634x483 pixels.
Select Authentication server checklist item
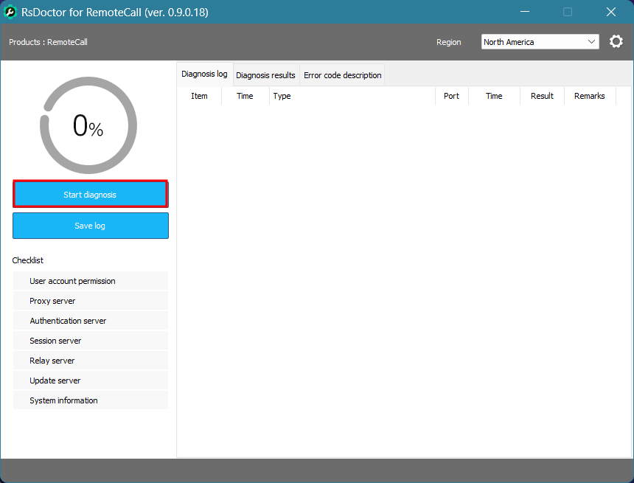[91, 321]
